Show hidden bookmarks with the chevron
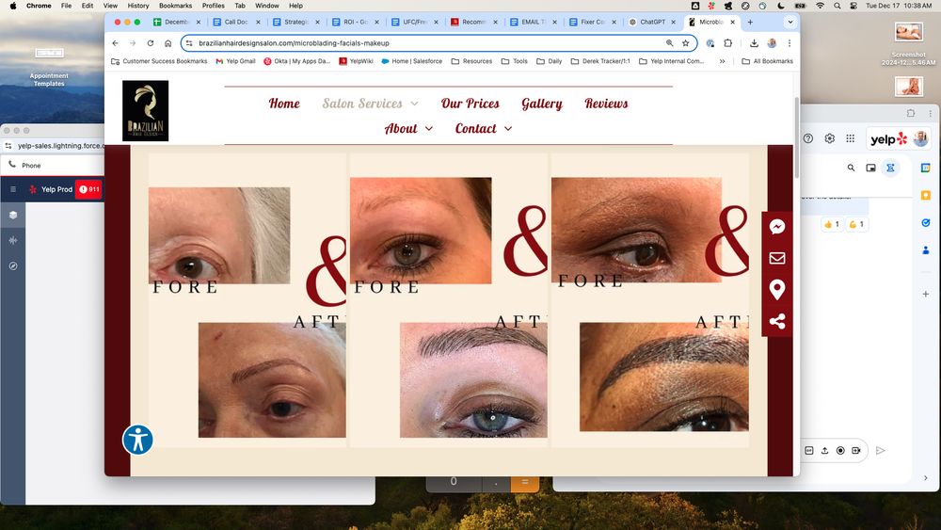This screenshot has height=530, width=941. click(x=722, y=61)
